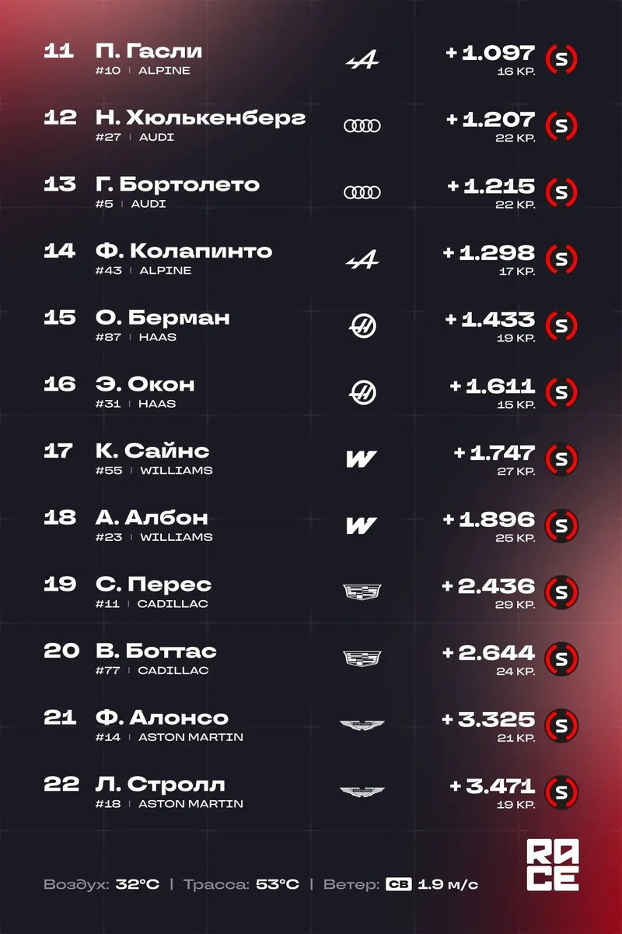Click the +3.325 gap for Алонсо
This screenshot has height=934, width=622.
pyautogui.click(x=489, y=719)
